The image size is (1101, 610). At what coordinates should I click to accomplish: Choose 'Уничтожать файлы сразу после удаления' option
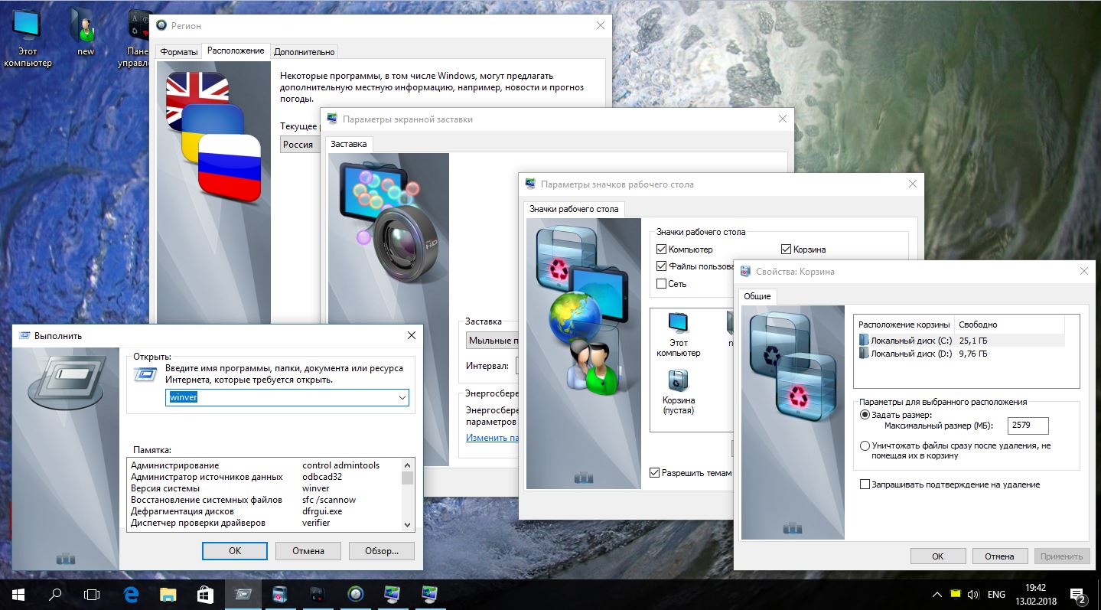(865, 445)
